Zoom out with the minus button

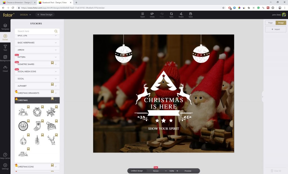166,171
